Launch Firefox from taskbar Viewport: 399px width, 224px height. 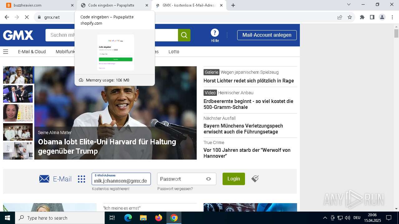[159, 218]
